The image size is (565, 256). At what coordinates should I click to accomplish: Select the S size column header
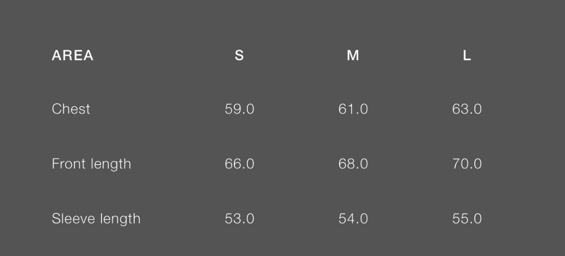pyautogui.click(x=239, y=56)
